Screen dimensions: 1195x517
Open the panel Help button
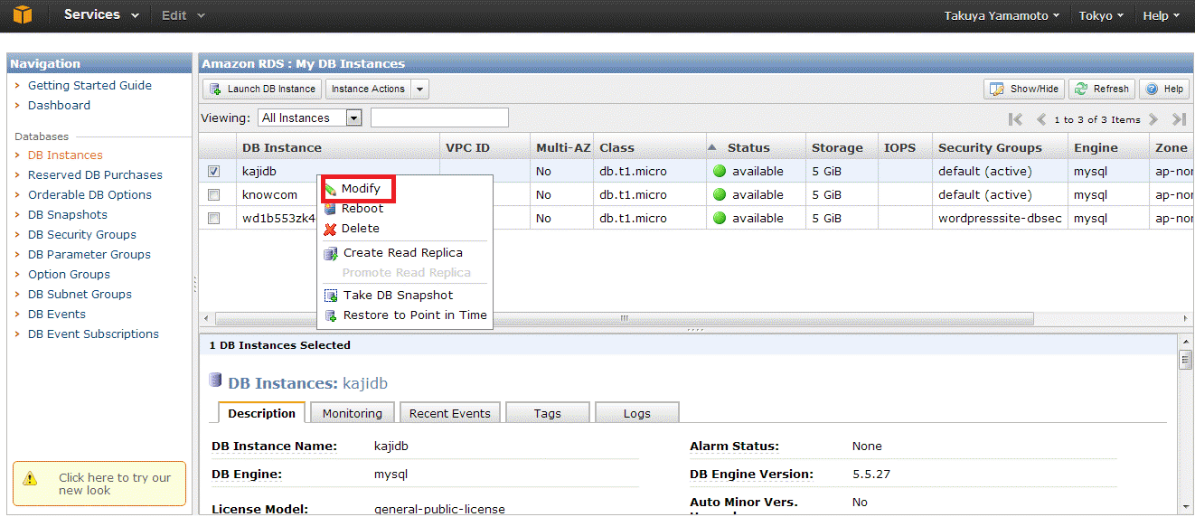click(1164, 89)
